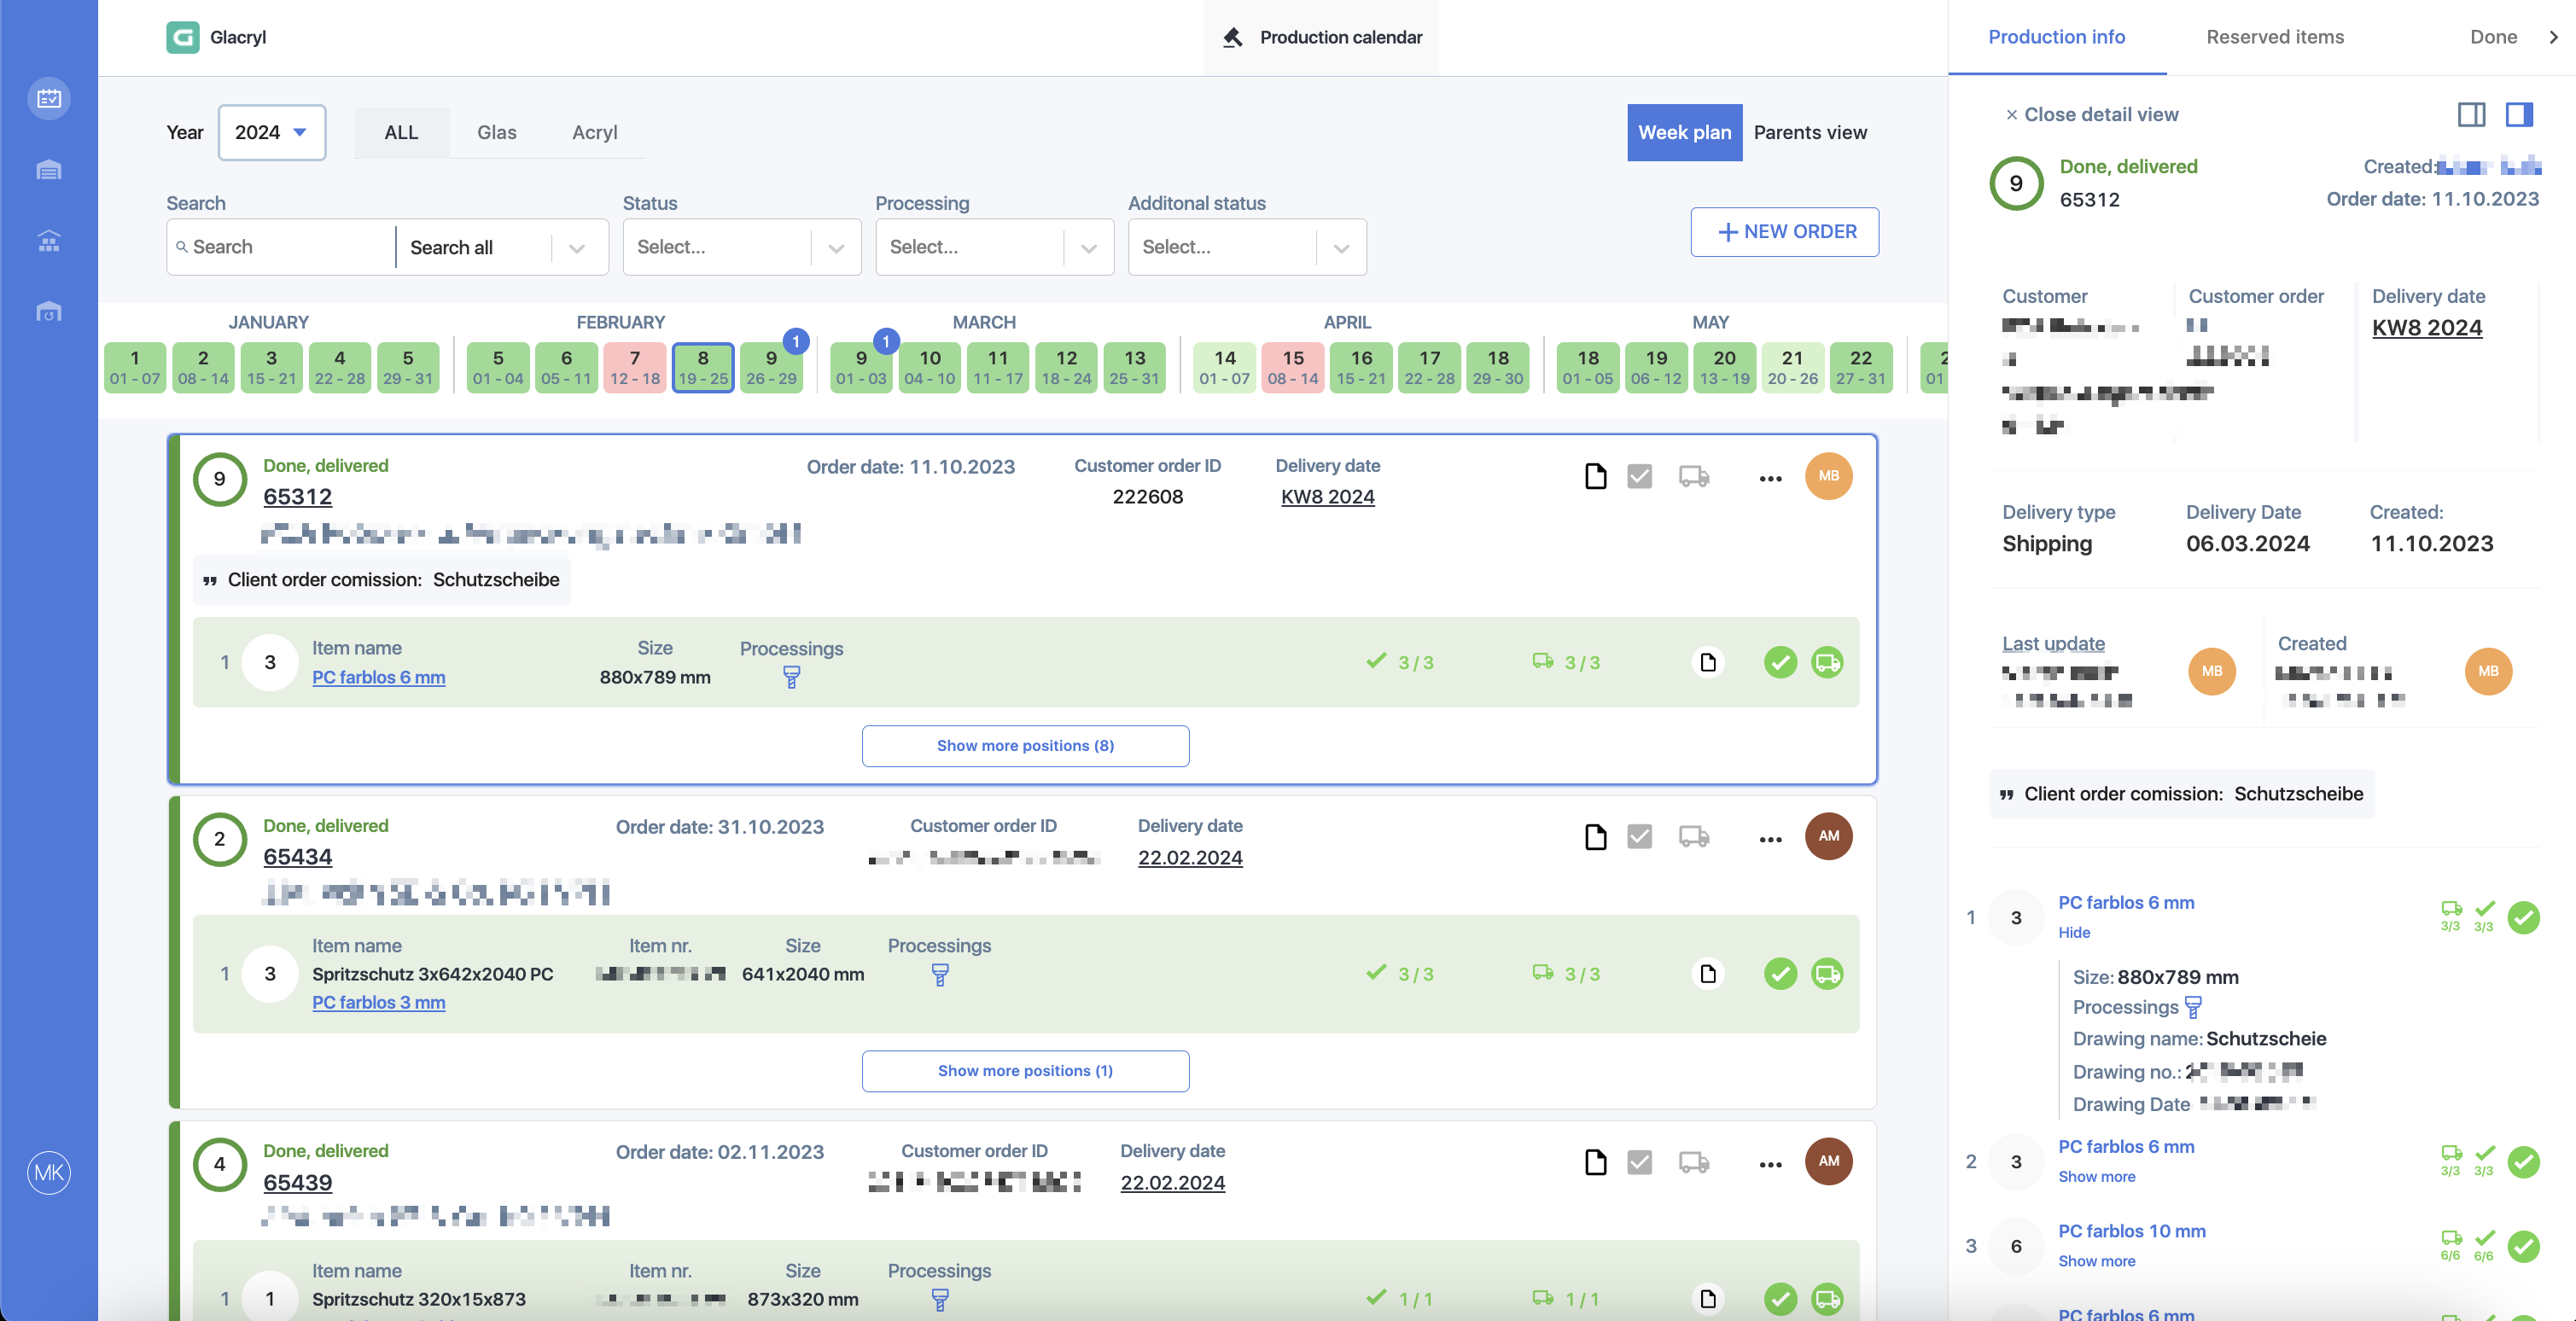Screen dimensions: 2576x1321
Task: Open the production calendar sidebar icon
Action: 49,98
